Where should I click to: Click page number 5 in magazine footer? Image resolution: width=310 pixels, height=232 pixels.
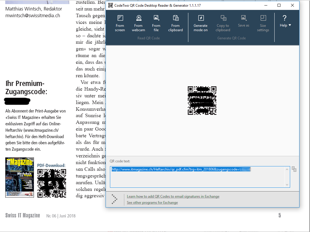(x=280, y=215)
